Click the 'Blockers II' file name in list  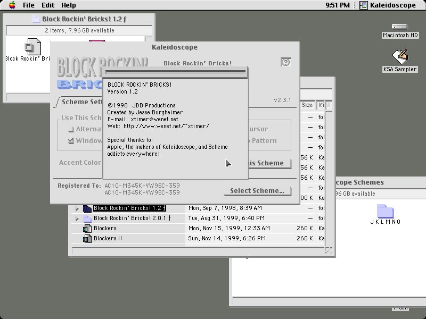(108, 238)
